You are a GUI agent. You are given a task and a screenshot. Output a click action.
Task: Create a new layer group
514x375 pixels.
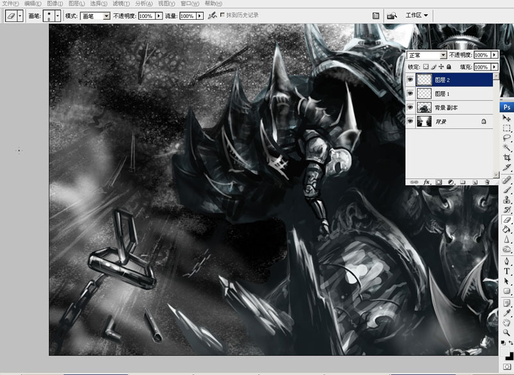pos(463,182)
